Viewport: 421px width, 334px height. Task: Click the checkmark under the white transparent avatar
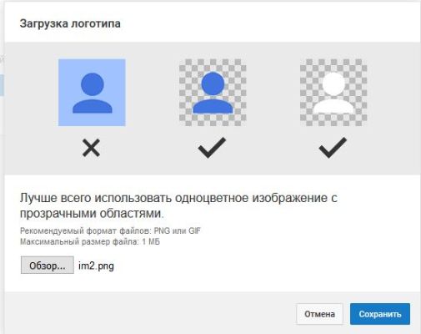(333, 148)
